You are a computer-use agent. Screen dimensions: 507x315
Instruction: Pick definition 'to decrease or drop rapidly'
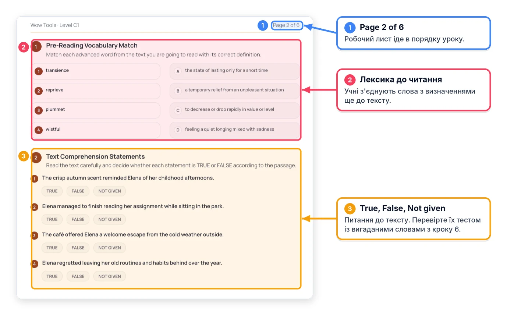(235, 110)
